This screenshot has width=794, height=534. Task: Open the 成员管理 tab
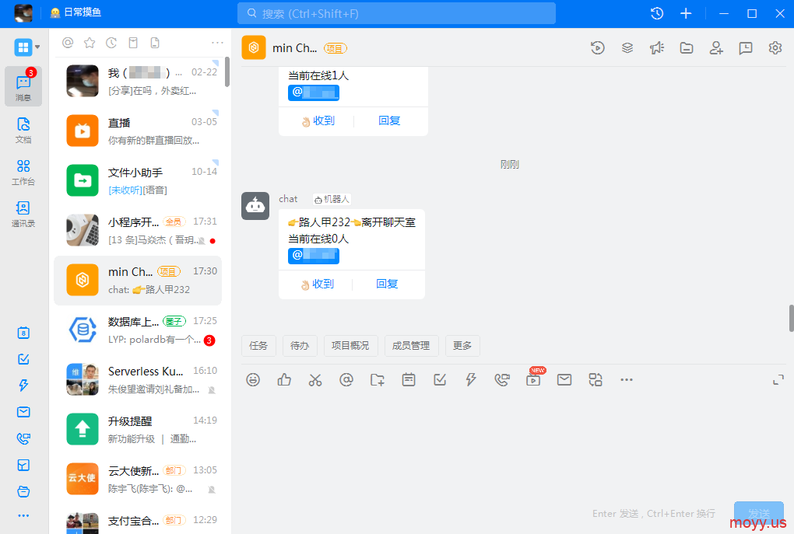(x=411, y=346)
